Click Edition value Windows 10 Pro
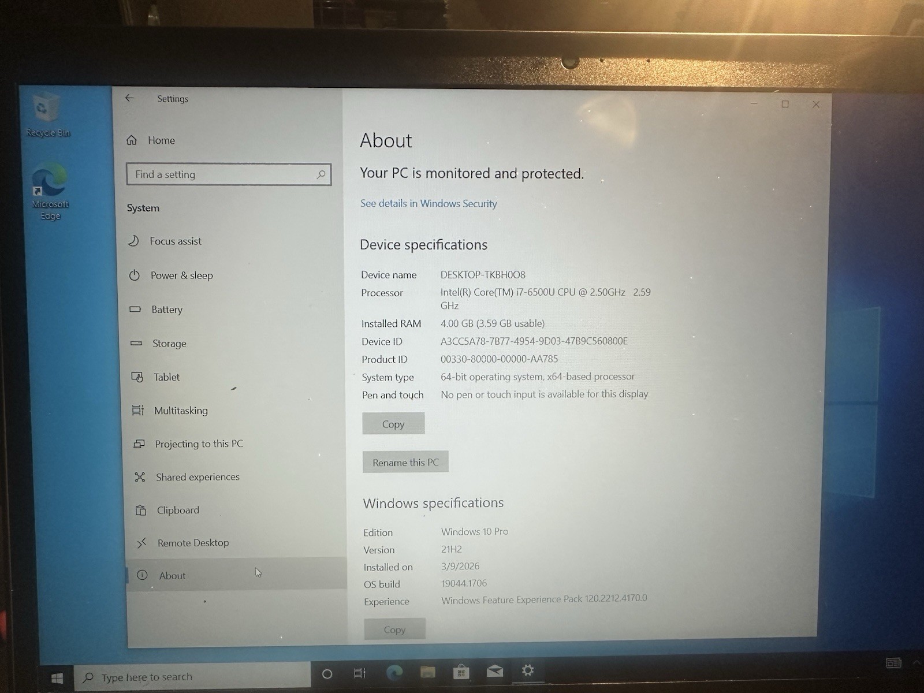The image size is (924, 693). pyautogui.click(x=475, y=531)
